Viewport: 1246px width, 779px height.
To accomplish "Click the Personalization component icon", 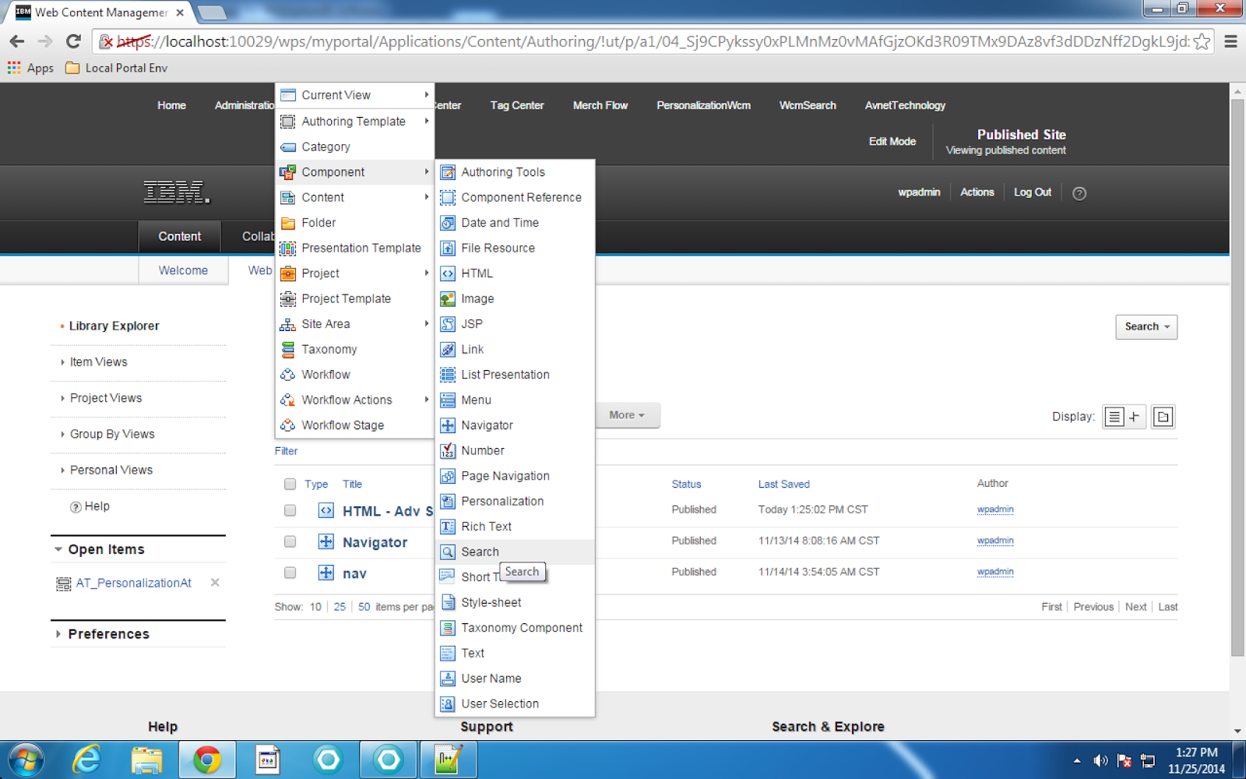I will (448, 502).
